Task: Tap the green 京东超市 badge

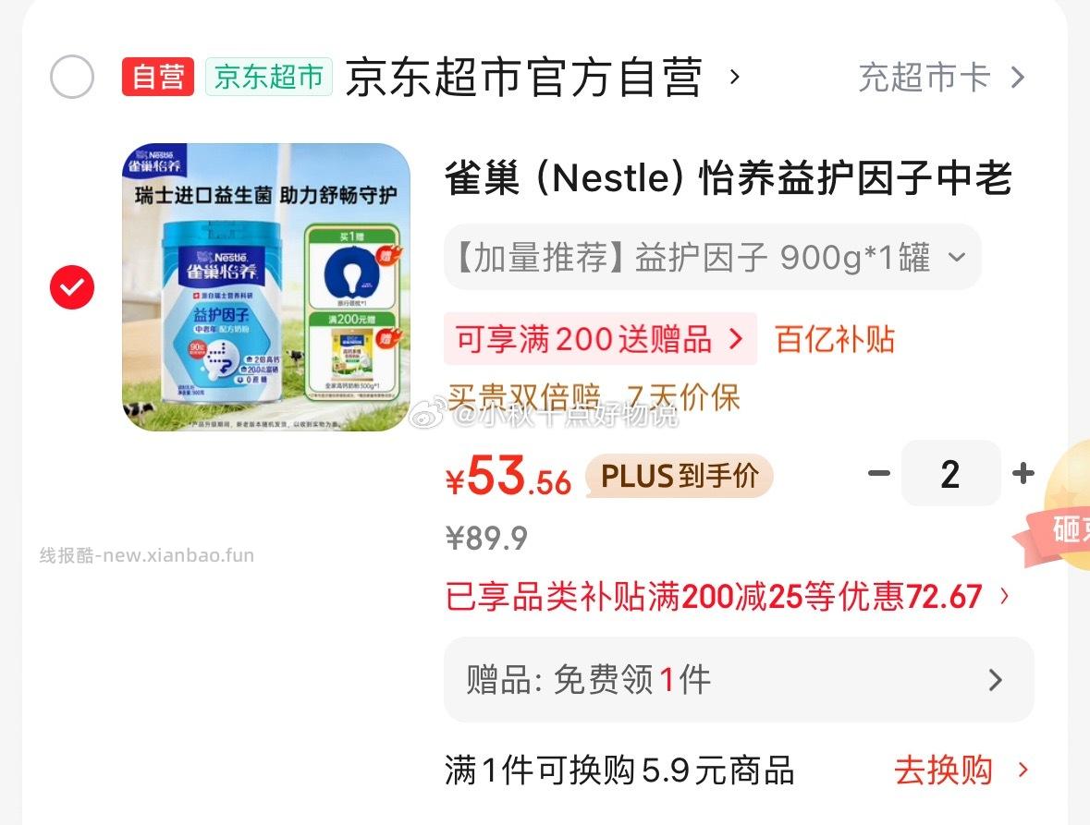Action: pyautogui.click(x=268, y=77)
